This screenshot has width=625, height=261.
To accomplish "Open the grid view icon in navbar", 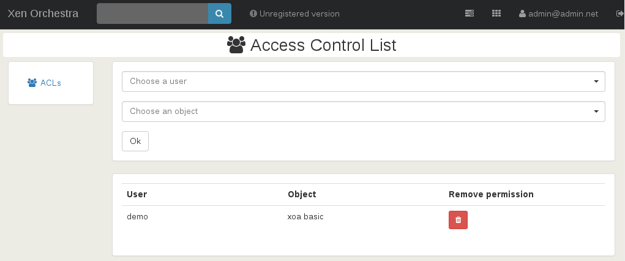I will point(496,13).
